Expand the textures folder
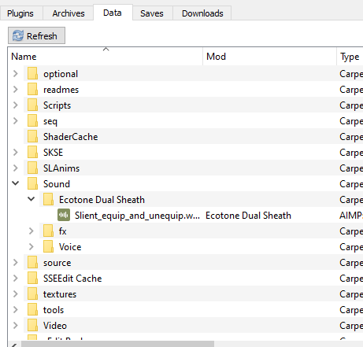 pos(16,294)
